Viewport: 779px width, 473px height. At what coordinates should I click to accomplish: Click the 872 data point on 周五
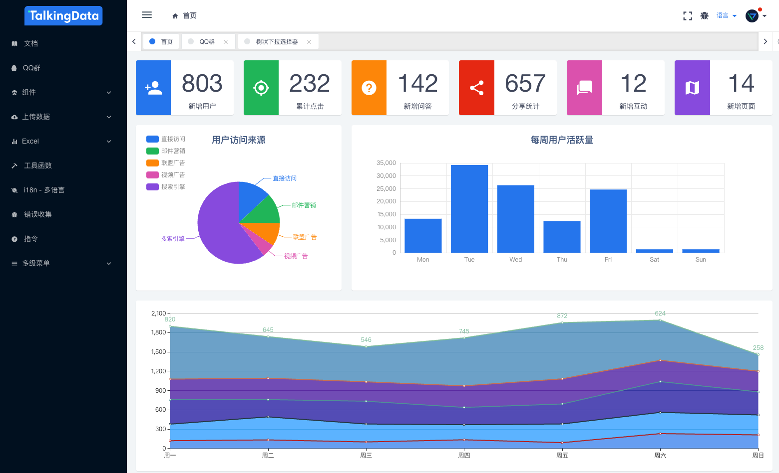pyautogui.click(x=562, y=322)
